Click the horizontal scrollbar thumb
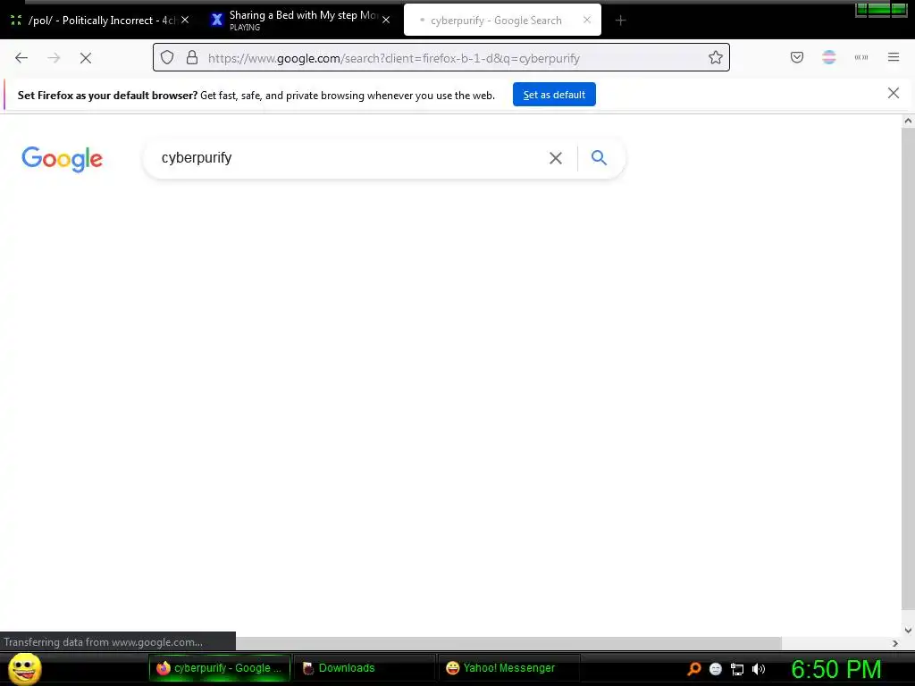Viewport: 915px width, 686px height. tap(508, 643)
